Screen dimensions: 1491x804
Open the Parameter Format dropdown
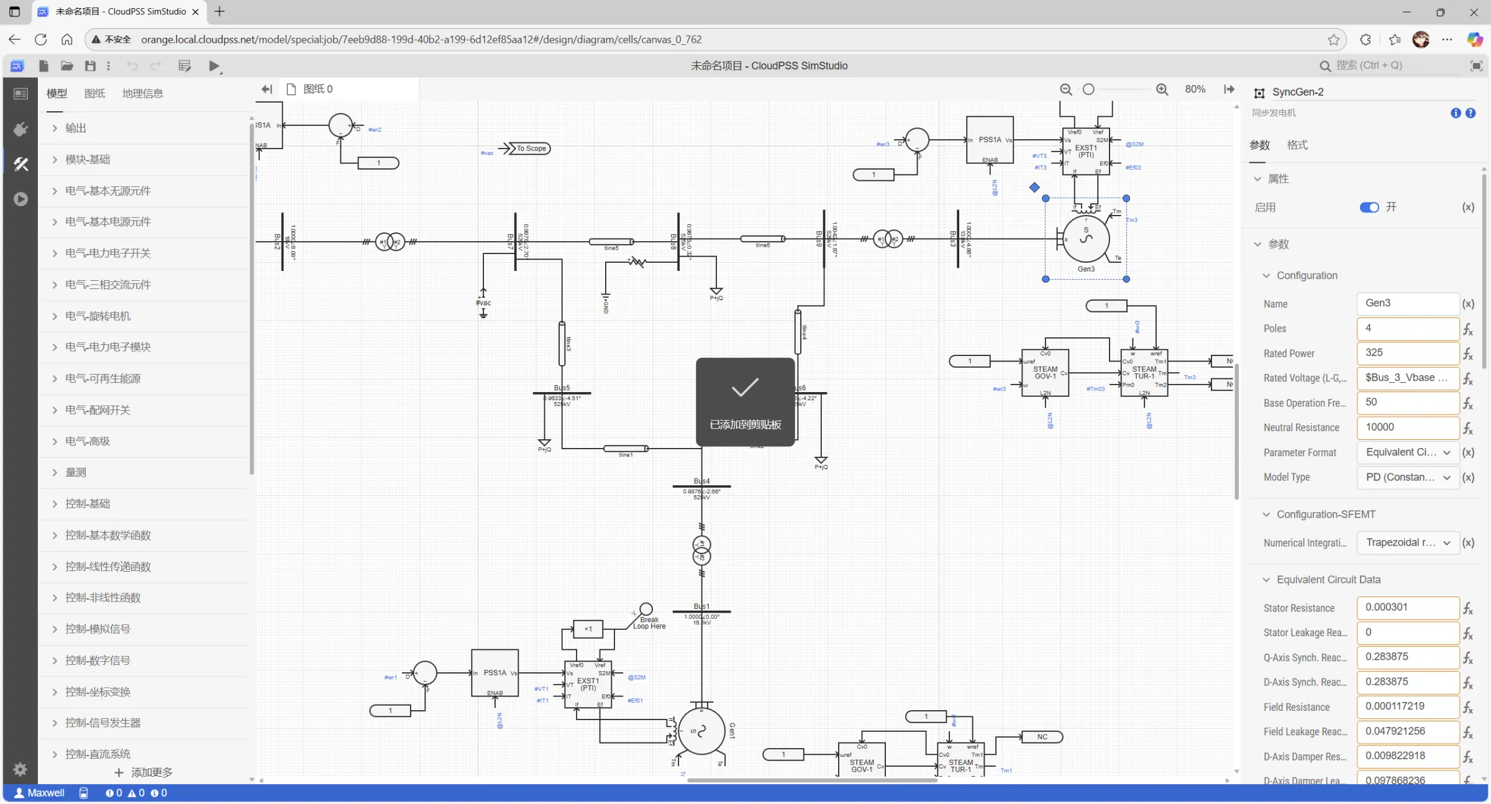(1407, 452)
